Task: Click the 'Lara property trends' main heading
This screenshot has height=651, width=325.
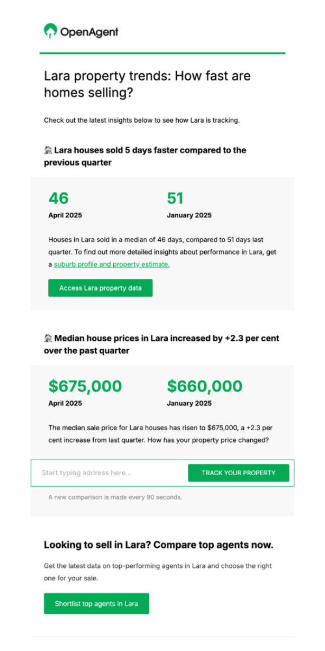Action: [147, 84]
